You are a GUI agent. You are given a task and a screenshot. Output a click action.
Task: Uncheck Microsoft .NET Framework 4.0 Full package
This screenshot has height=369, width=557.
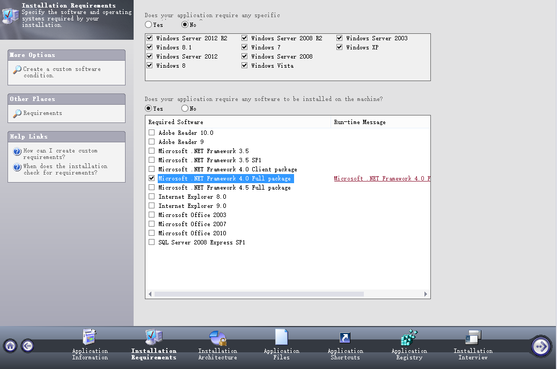(151, 178)
